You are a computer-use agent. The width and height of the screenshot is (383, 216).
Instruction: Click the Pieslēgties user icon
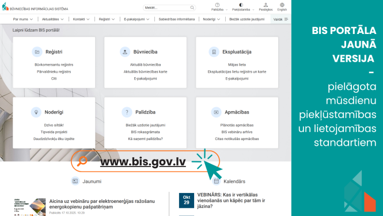point(266,5)
